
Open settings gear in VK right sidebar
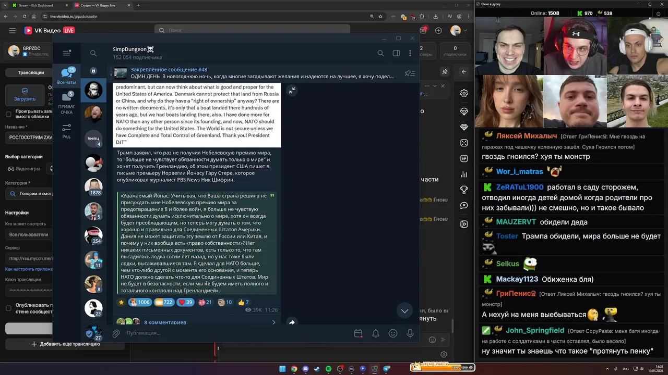pos(464,93)
